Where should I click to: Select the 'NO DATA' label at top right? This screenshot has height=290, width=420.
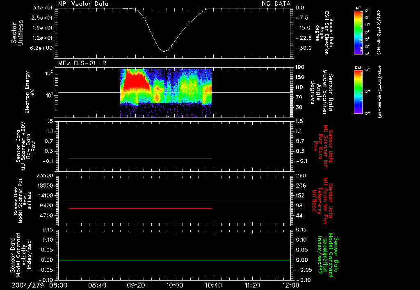276,3
